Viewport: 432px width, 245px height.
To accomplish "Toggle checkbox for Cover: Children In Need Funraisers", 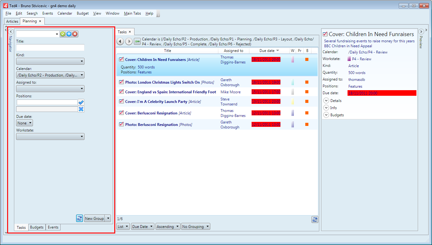I will coord(121,59).
